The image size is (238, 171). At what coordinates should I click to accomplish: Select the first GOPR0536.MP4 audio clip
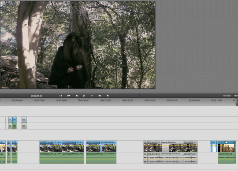coord(51,158)
